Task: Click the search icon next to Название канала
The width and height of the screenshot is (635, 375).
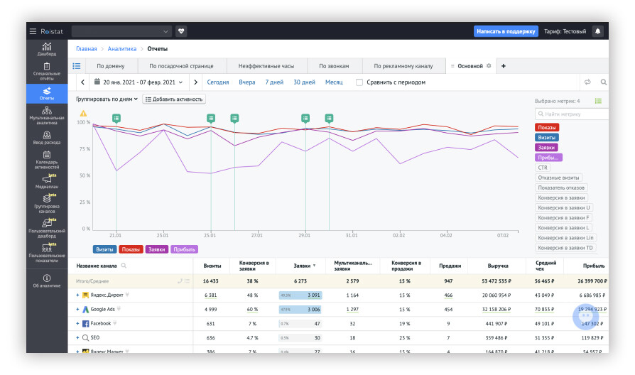Action: [x=124, y=266]
